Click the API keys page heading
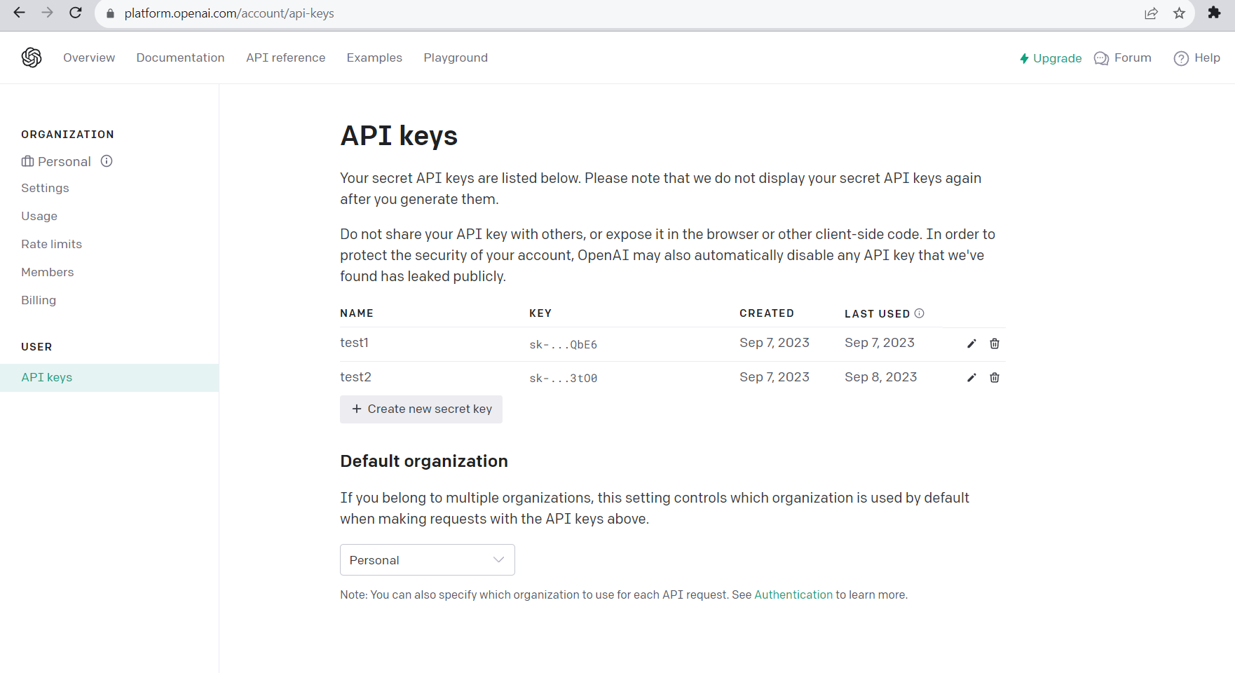This screenshot has width=1235, height=673. (399, 136)
